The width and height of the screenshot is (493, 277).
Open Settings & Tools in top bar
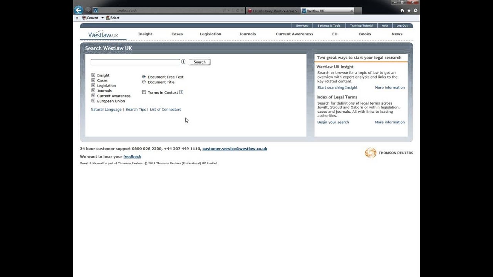click(x=329, y=26)
